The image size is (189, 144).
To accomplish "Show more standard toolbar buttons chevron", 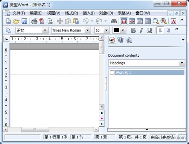I will [x=181, y=20].
